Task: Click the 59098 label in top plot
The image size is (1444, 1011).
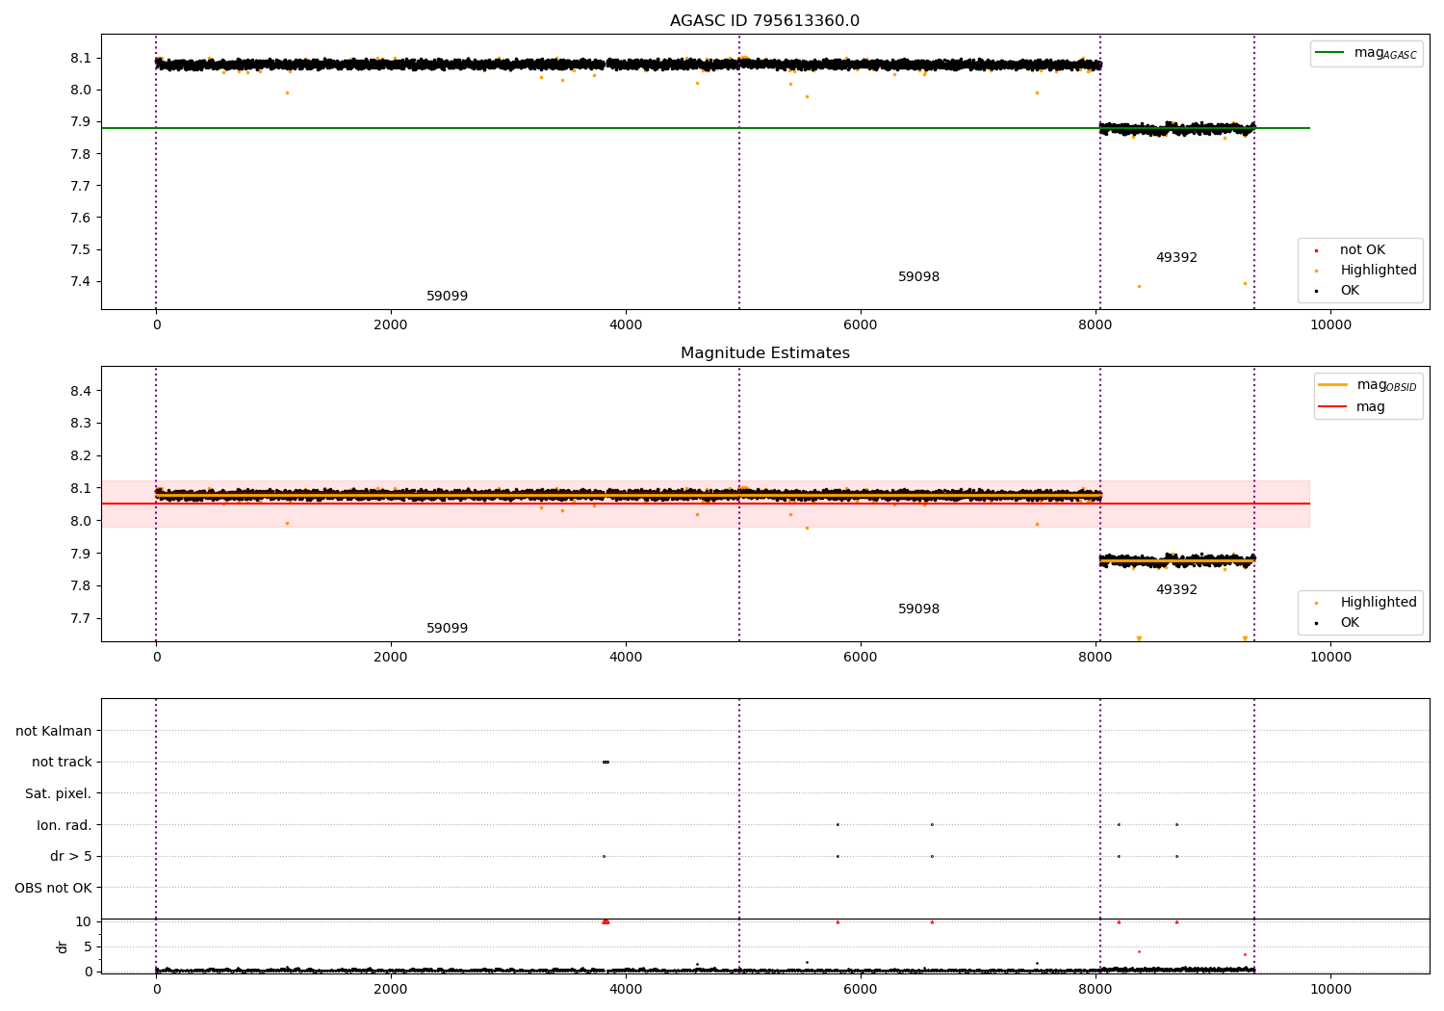Action: pos(918,277)
